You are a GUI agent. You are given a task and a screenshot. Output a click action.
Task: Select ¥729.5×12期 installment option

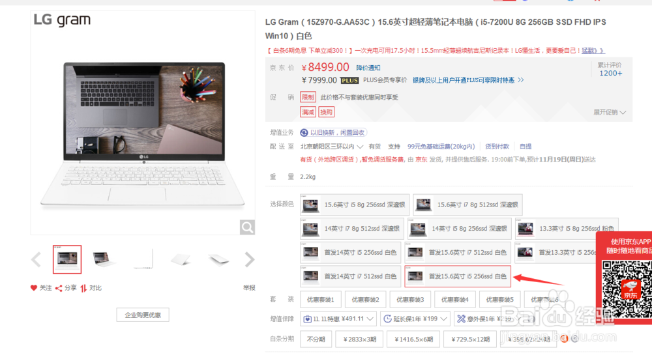click(470, 339)
